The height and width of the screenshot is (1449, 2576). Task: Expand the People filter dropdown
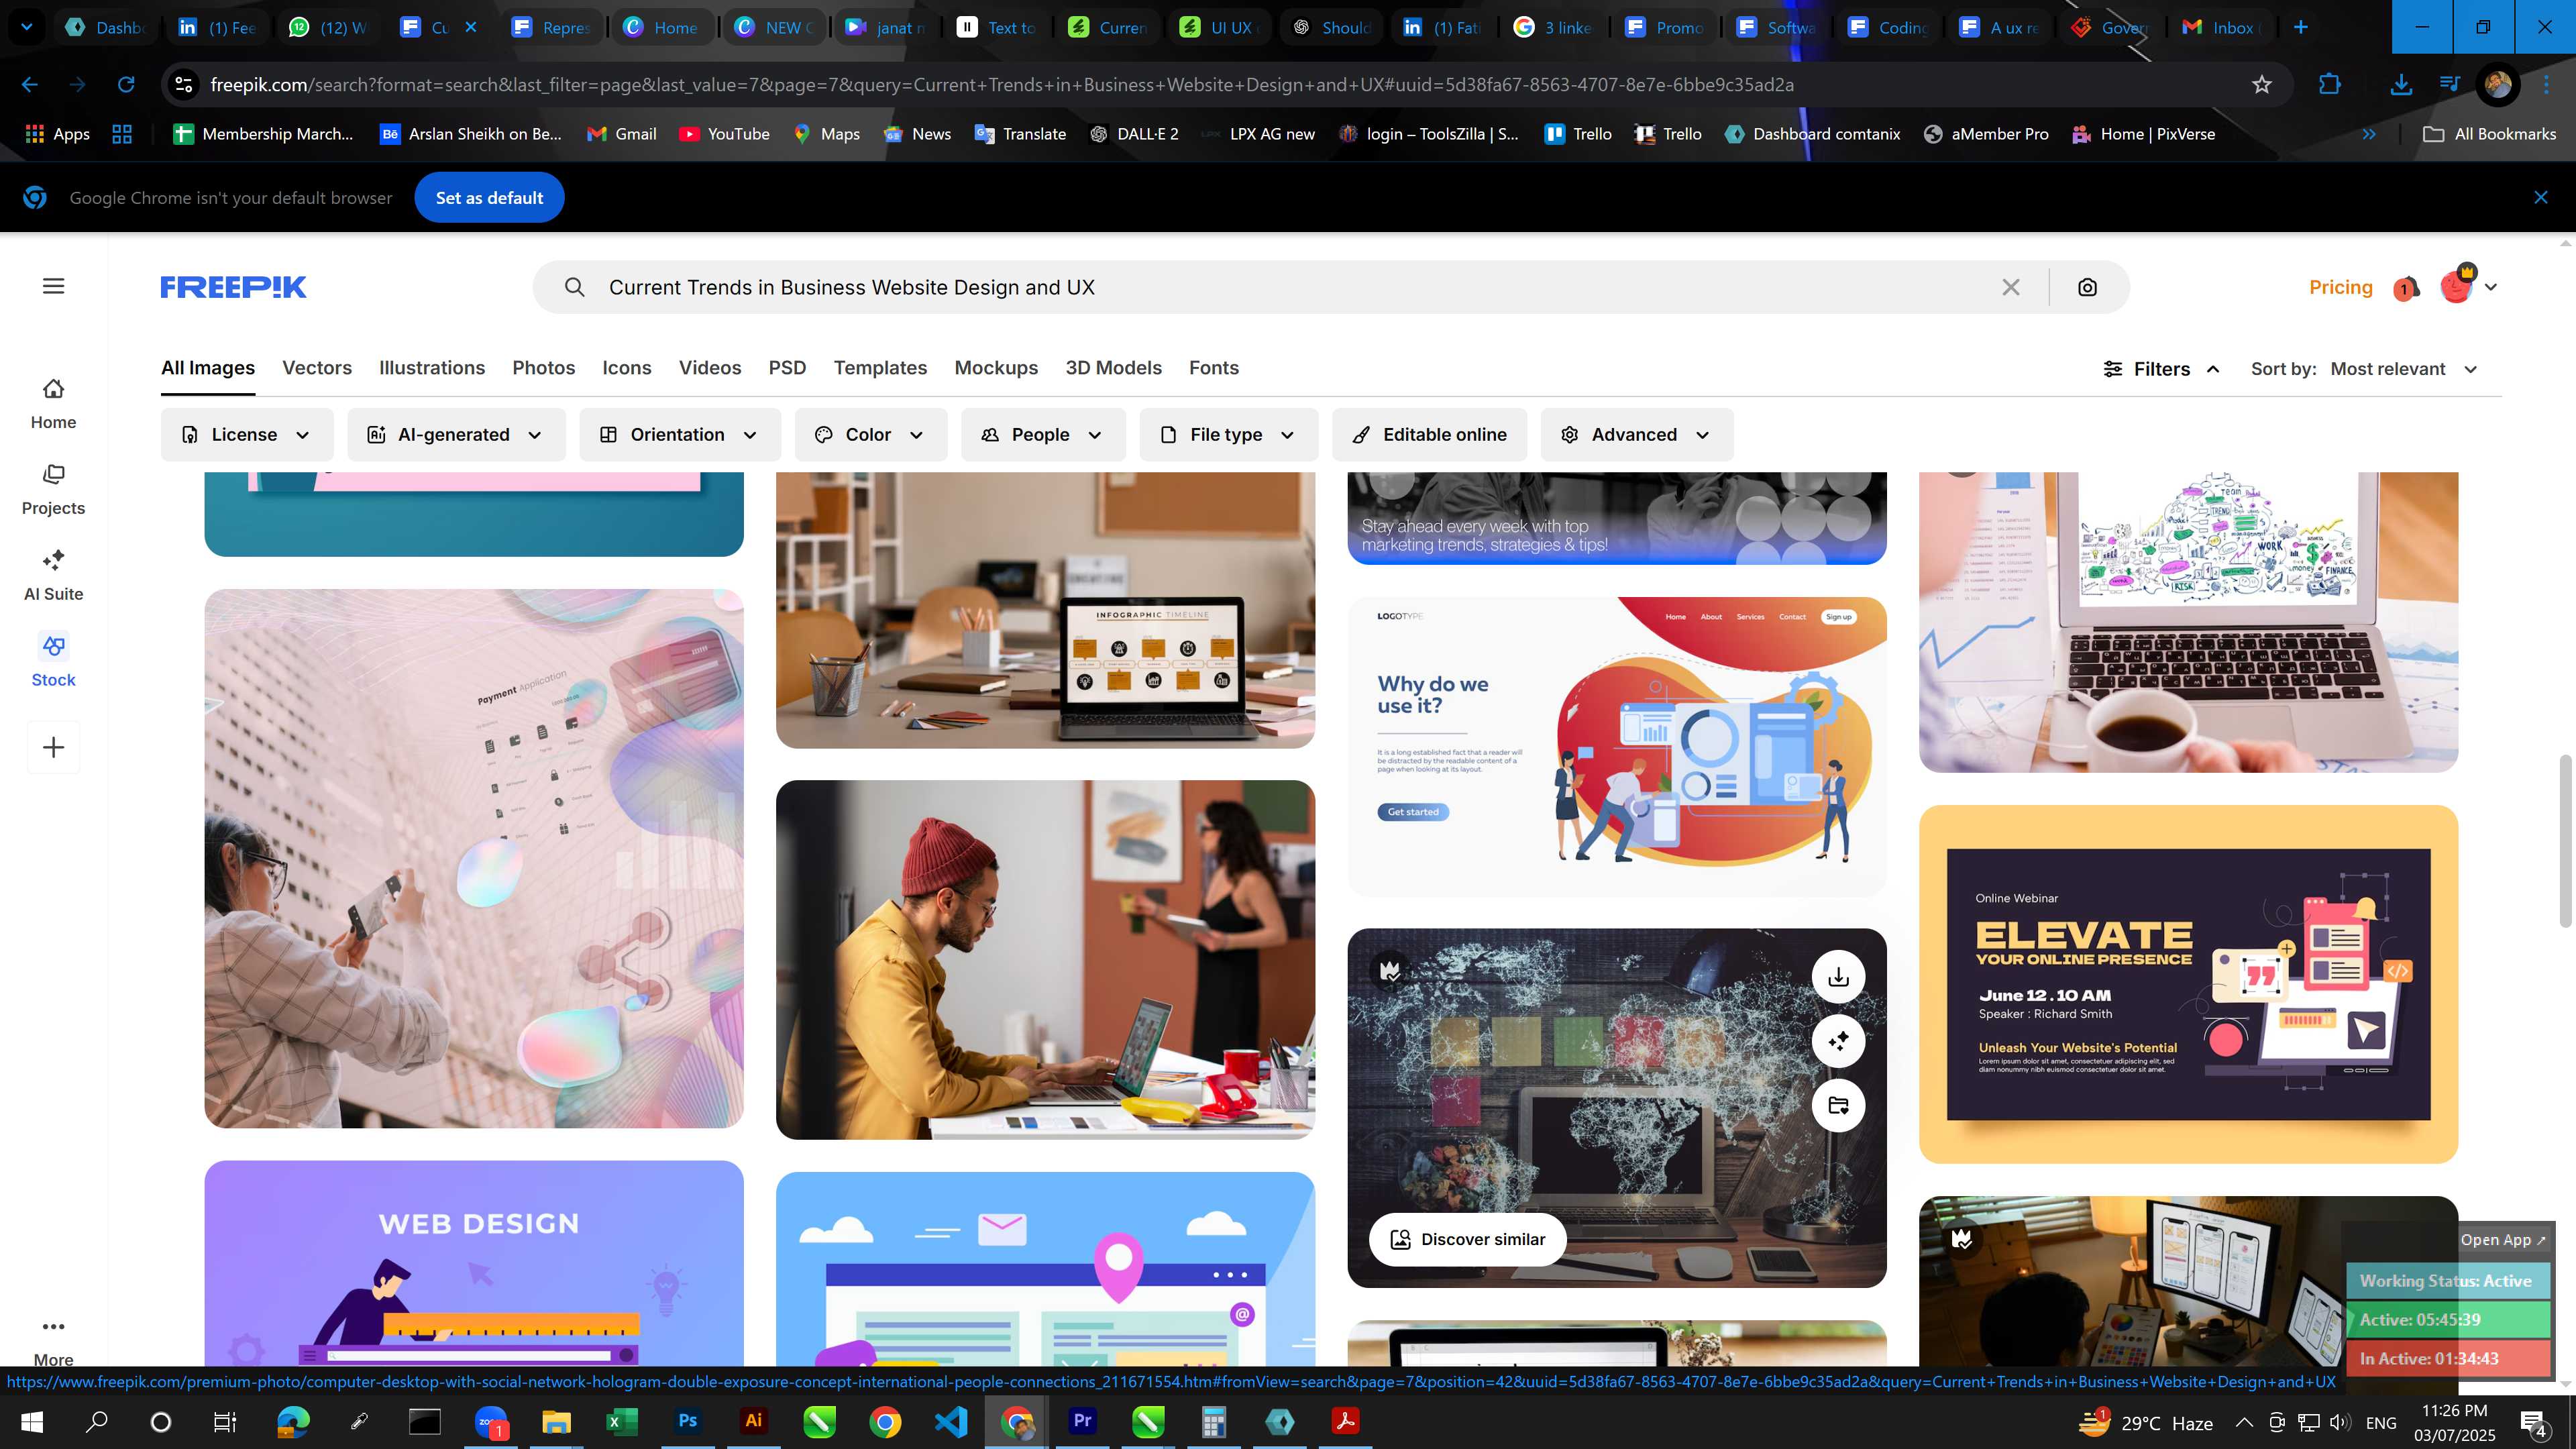(1043, 435)
